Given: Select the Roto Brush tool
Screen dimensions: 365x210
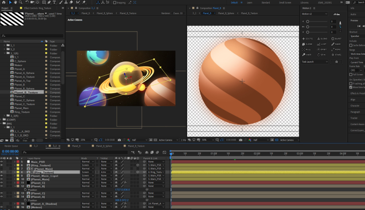Looking at the screenshot, I should pyautogui.click(x=78, y=2).
